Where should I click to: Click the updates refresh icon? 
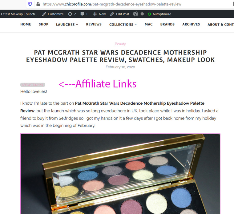pos(70,14)
